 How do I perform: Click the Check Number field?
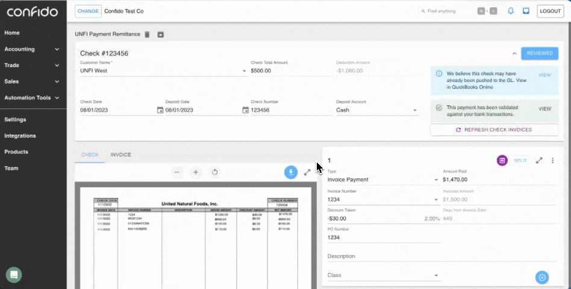click(x=292, y=110)
